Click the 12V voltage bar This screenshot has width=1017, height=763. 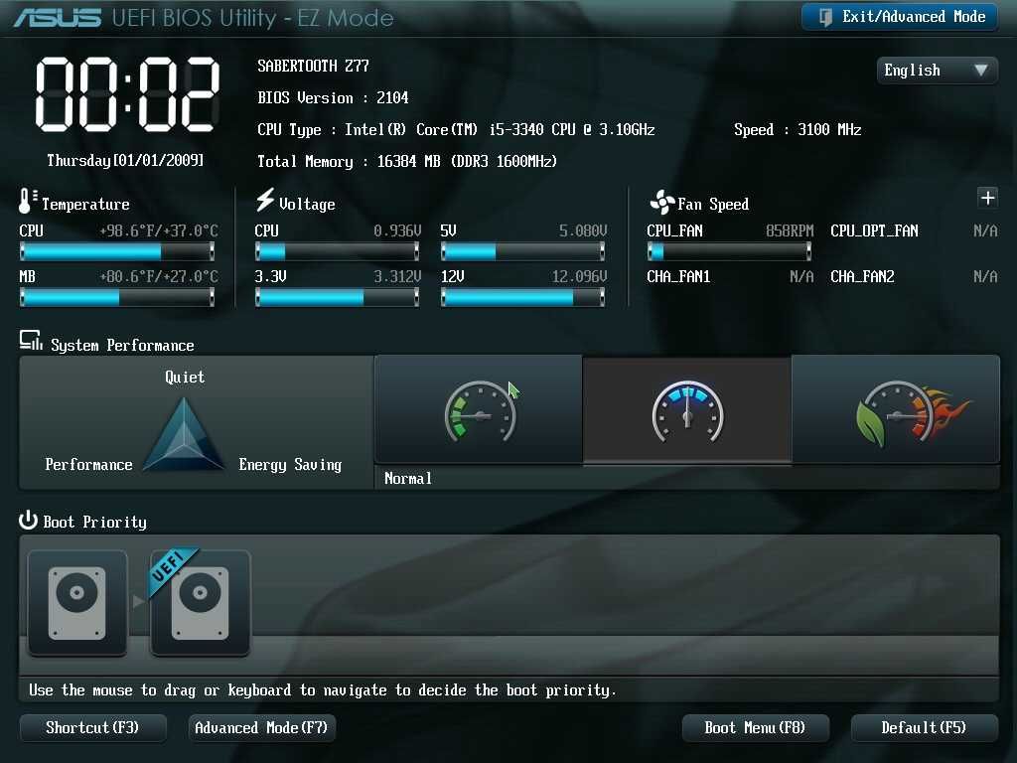point(522,297)
